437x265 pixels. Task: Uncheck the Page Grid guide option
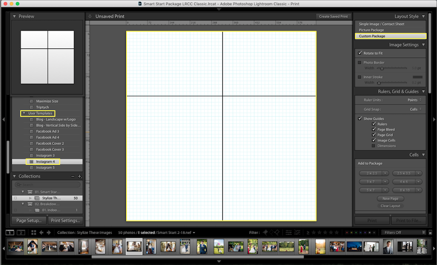(x=373, y=135)
